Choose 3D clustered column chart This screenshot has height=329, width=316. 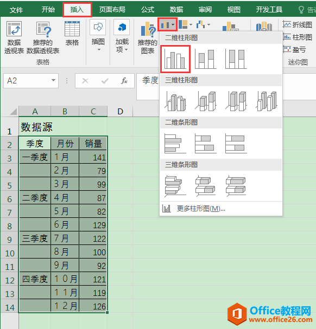(175, 101)
